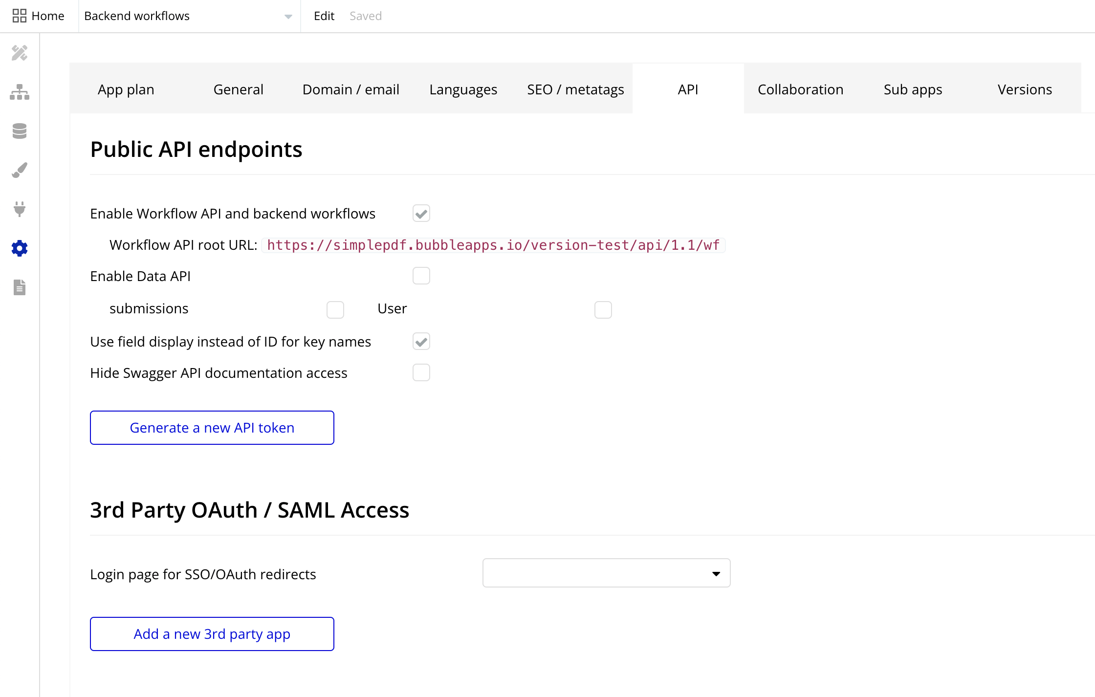Screen dimensions: 1095x697
Task: Switch to the General settings tab
Action: (x=238, y=89)
